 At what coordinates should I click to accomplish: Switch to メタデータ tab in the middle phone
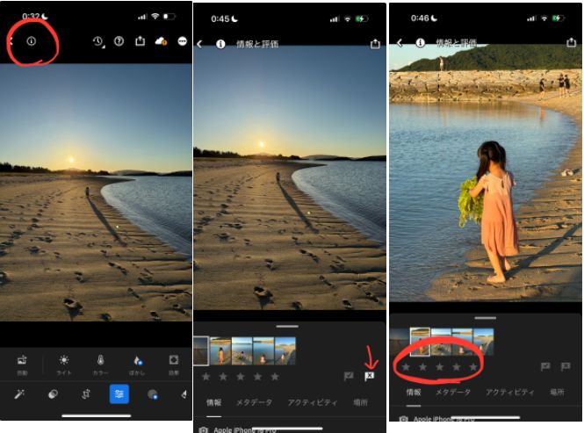254,402
